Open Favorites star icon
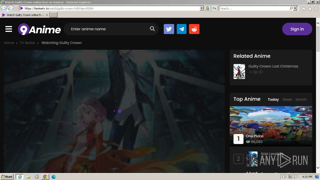 coord(310,9)
